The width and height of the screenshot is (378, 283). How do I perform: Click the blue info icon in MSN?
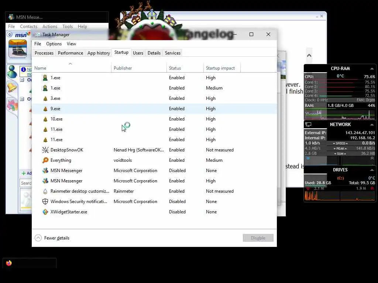pos(23,70)
